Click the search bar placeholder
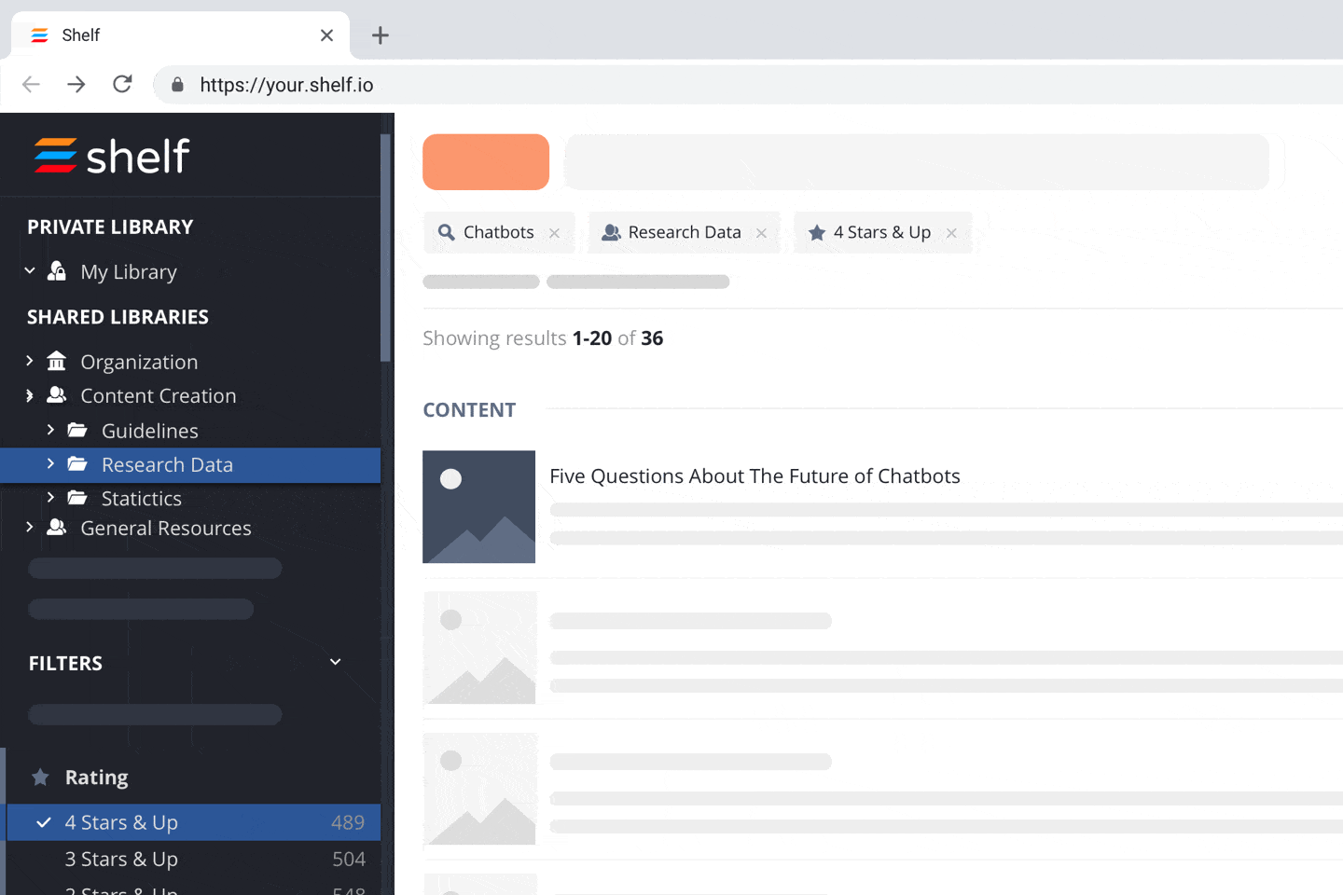 point(917,162)
